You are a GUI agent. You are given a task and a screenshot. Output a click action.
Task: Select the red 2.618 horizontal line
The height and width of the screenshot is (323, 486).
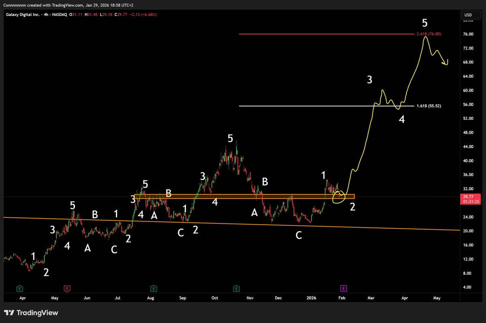tap(327, 34)
